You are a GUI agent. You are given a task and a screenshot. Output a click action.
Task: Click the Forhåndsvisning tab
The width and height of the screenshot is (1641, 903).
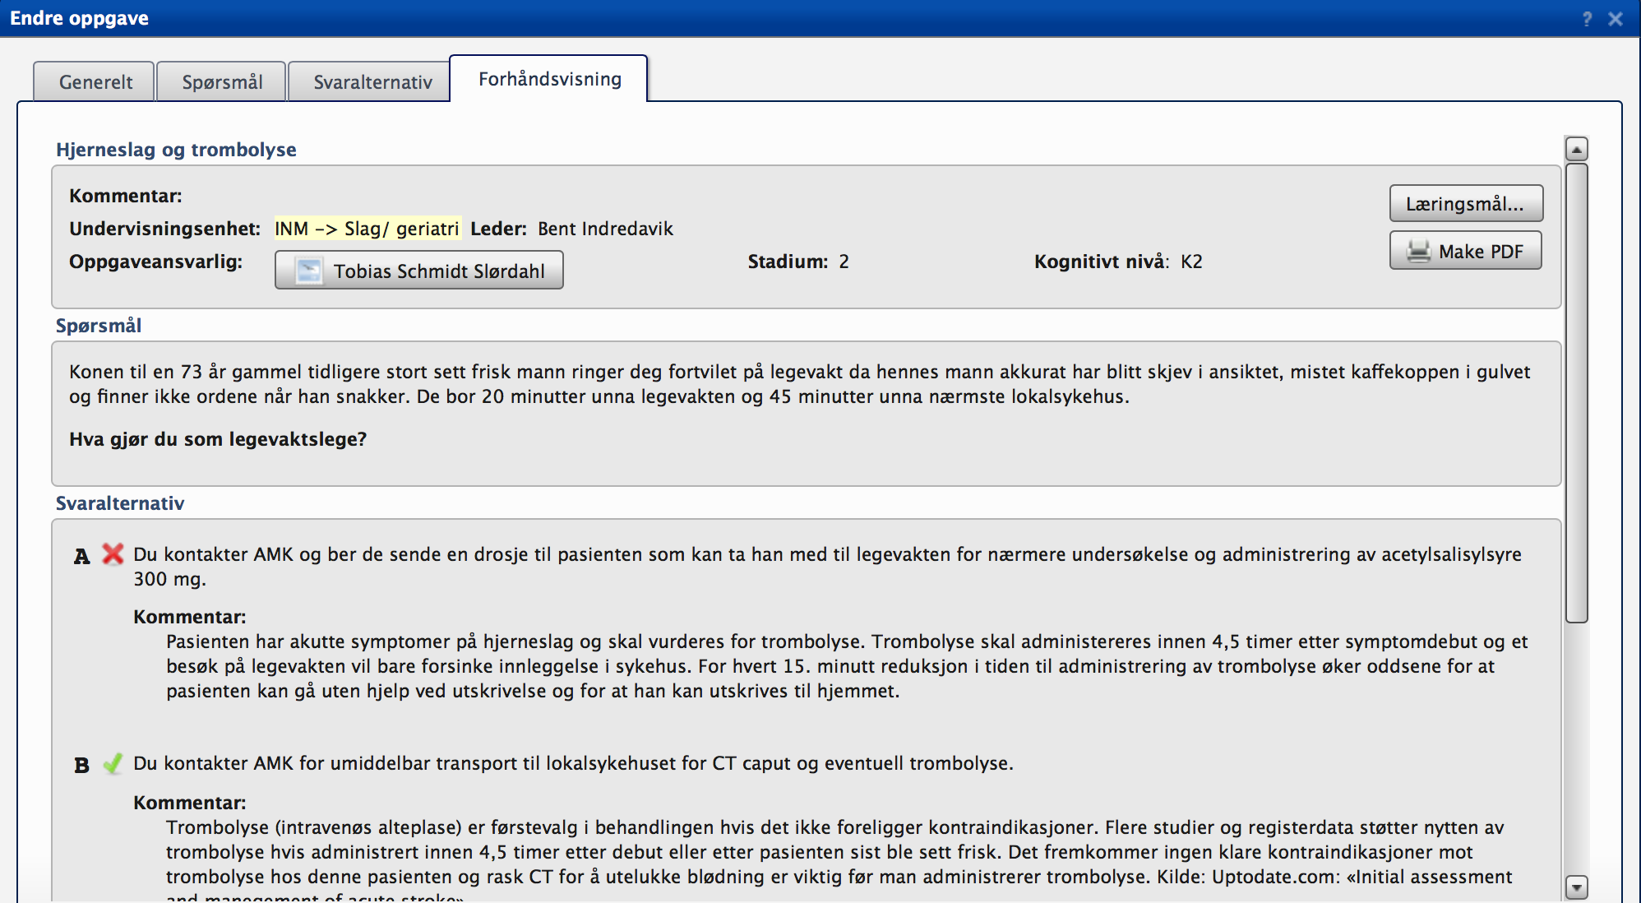point(549,79)
